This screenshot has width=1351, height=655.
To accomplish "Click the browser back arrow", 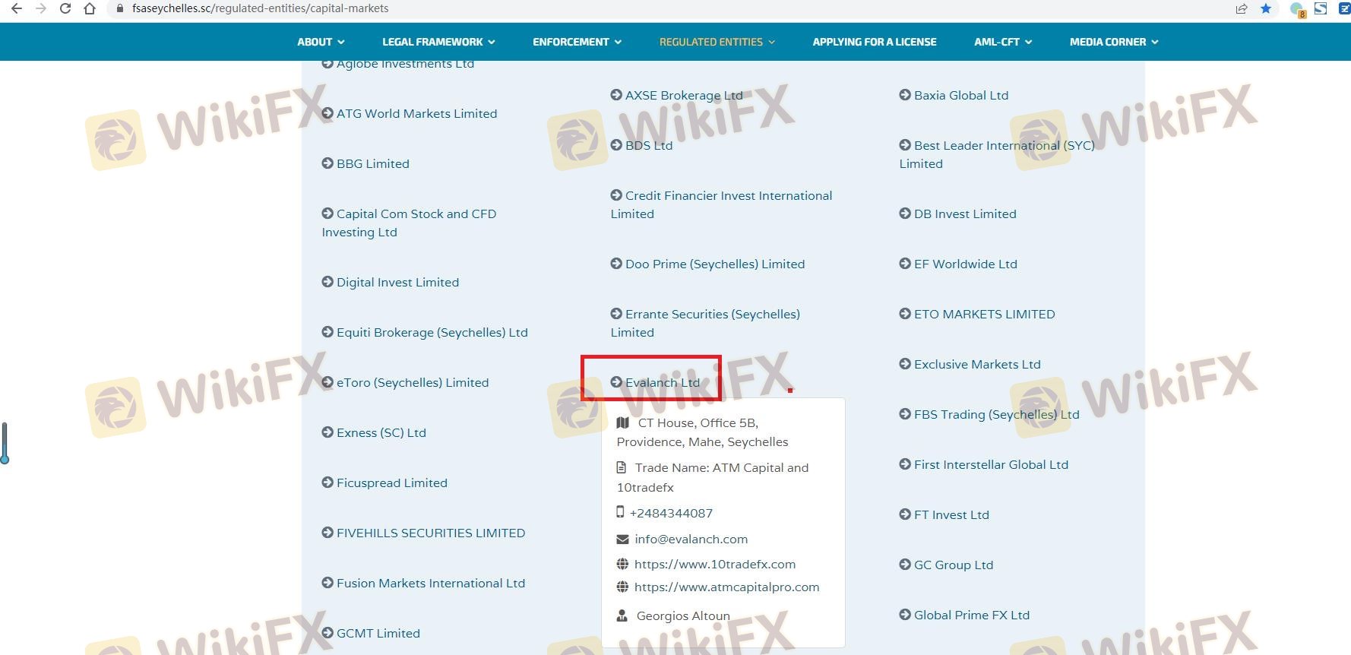I will pos(16,9).
